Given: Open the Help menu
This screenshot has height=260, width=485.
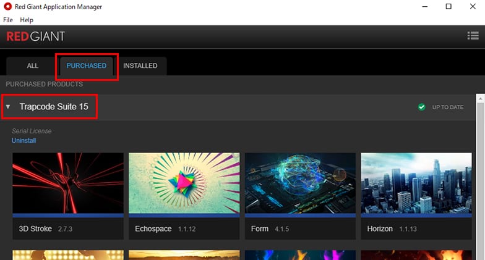Looking at the screenshot, I should pos(27,20).
